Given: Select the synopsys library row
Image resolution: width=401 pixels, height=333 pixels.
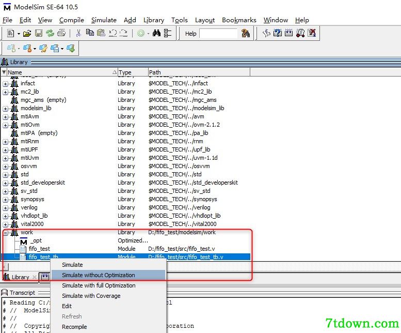Looking at the screenshot, I should [125, 199].
